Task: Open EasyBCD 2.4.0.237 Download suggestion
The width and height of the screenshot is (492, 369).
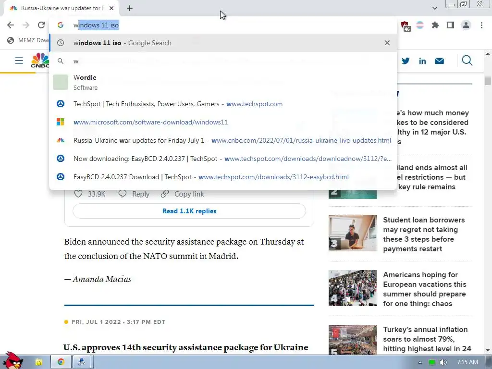Action: pos(223,177)
